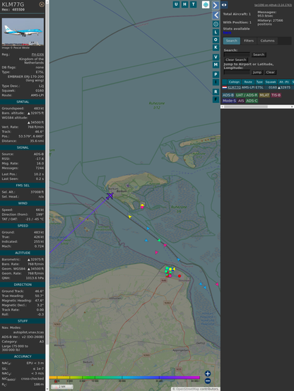This screenshot has width=294, height=391.
Task: Toggle the O map option button
Action: point(216,40)
